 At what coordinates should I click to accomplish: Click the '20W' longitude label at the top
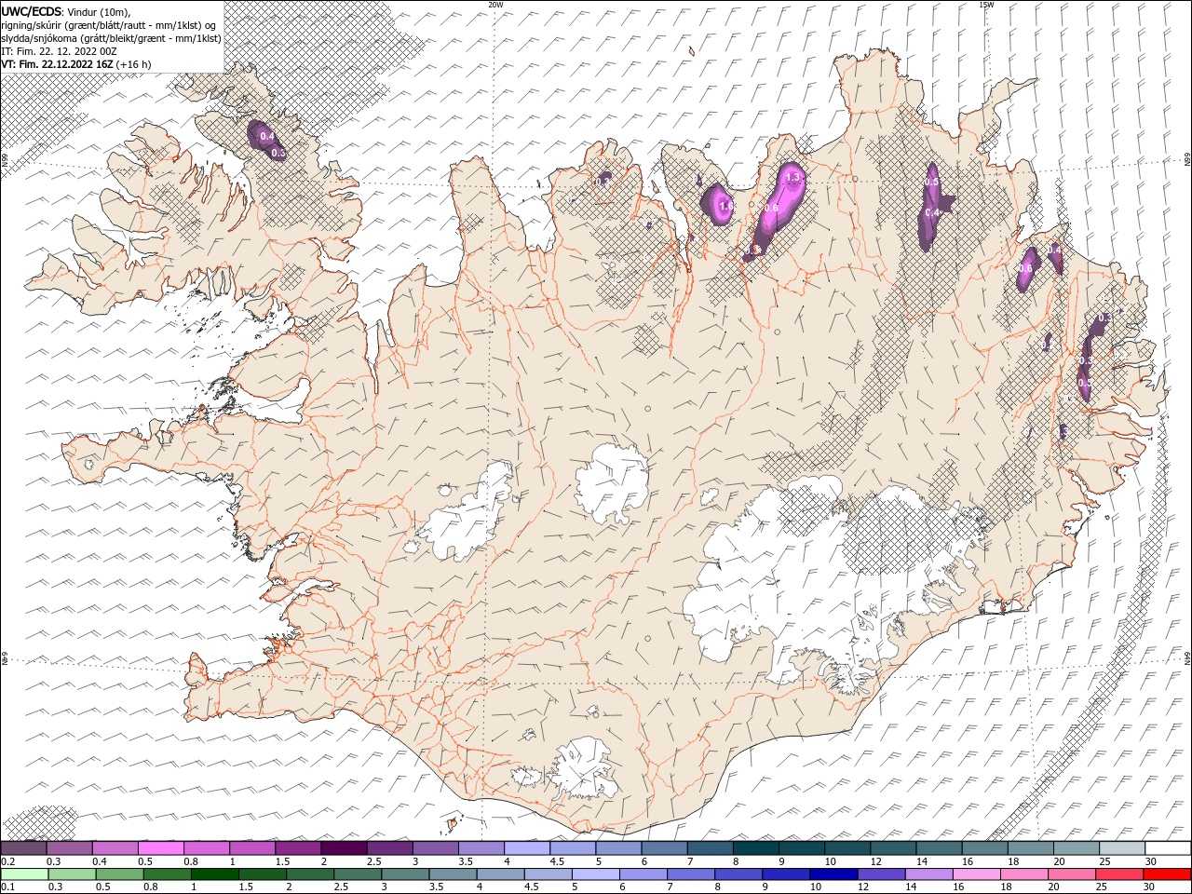[x=495, y=5]
